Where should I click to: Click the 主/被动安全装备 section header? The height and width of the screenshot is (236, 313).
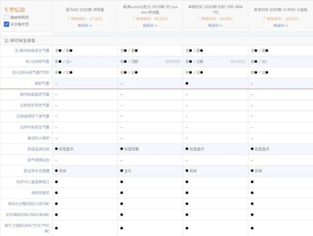(x=20, y=40)
